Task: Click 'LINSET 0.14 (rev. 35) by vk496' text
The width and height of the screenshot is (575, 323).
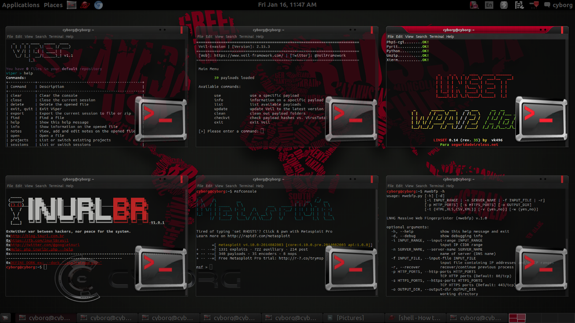Action: click(x=468, y=140)
